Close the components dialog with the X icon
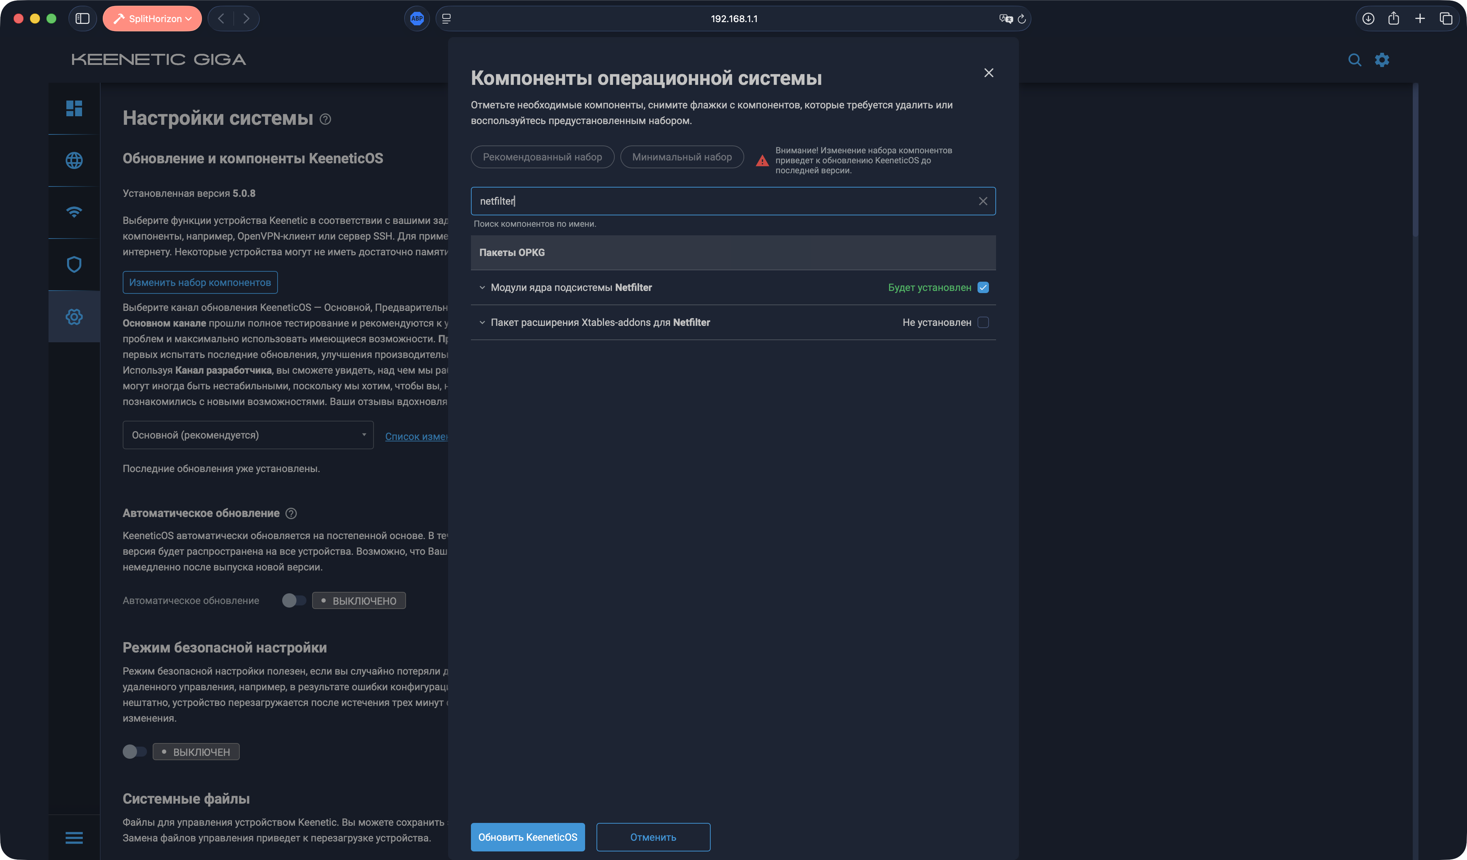 click(989, 73)
